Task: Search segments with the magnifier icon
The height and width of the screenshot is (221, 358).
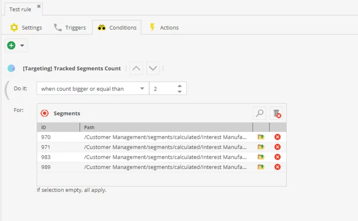Action: (259, 113)
